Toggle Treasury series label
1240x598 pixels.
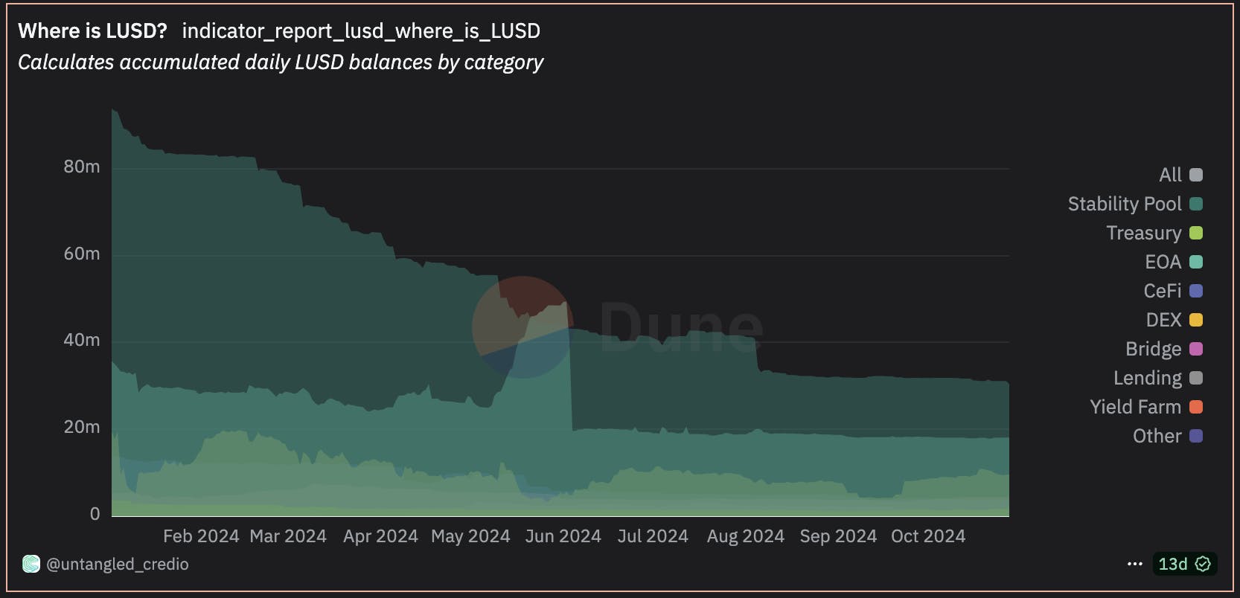tap(1144, 233)
